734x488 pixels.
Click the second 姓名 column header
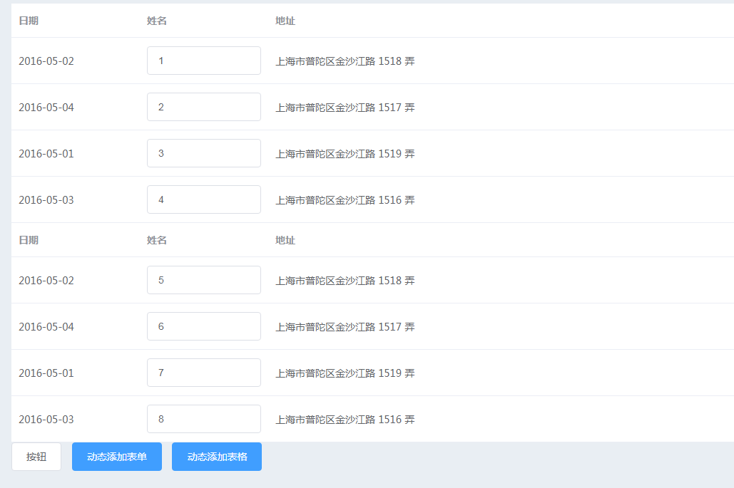click(x=158, y=240)
